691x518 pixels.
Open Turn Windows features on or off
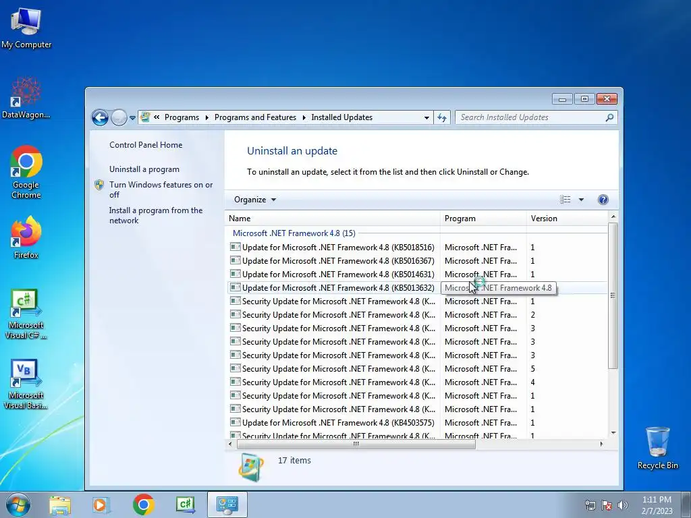coord(161,190)
